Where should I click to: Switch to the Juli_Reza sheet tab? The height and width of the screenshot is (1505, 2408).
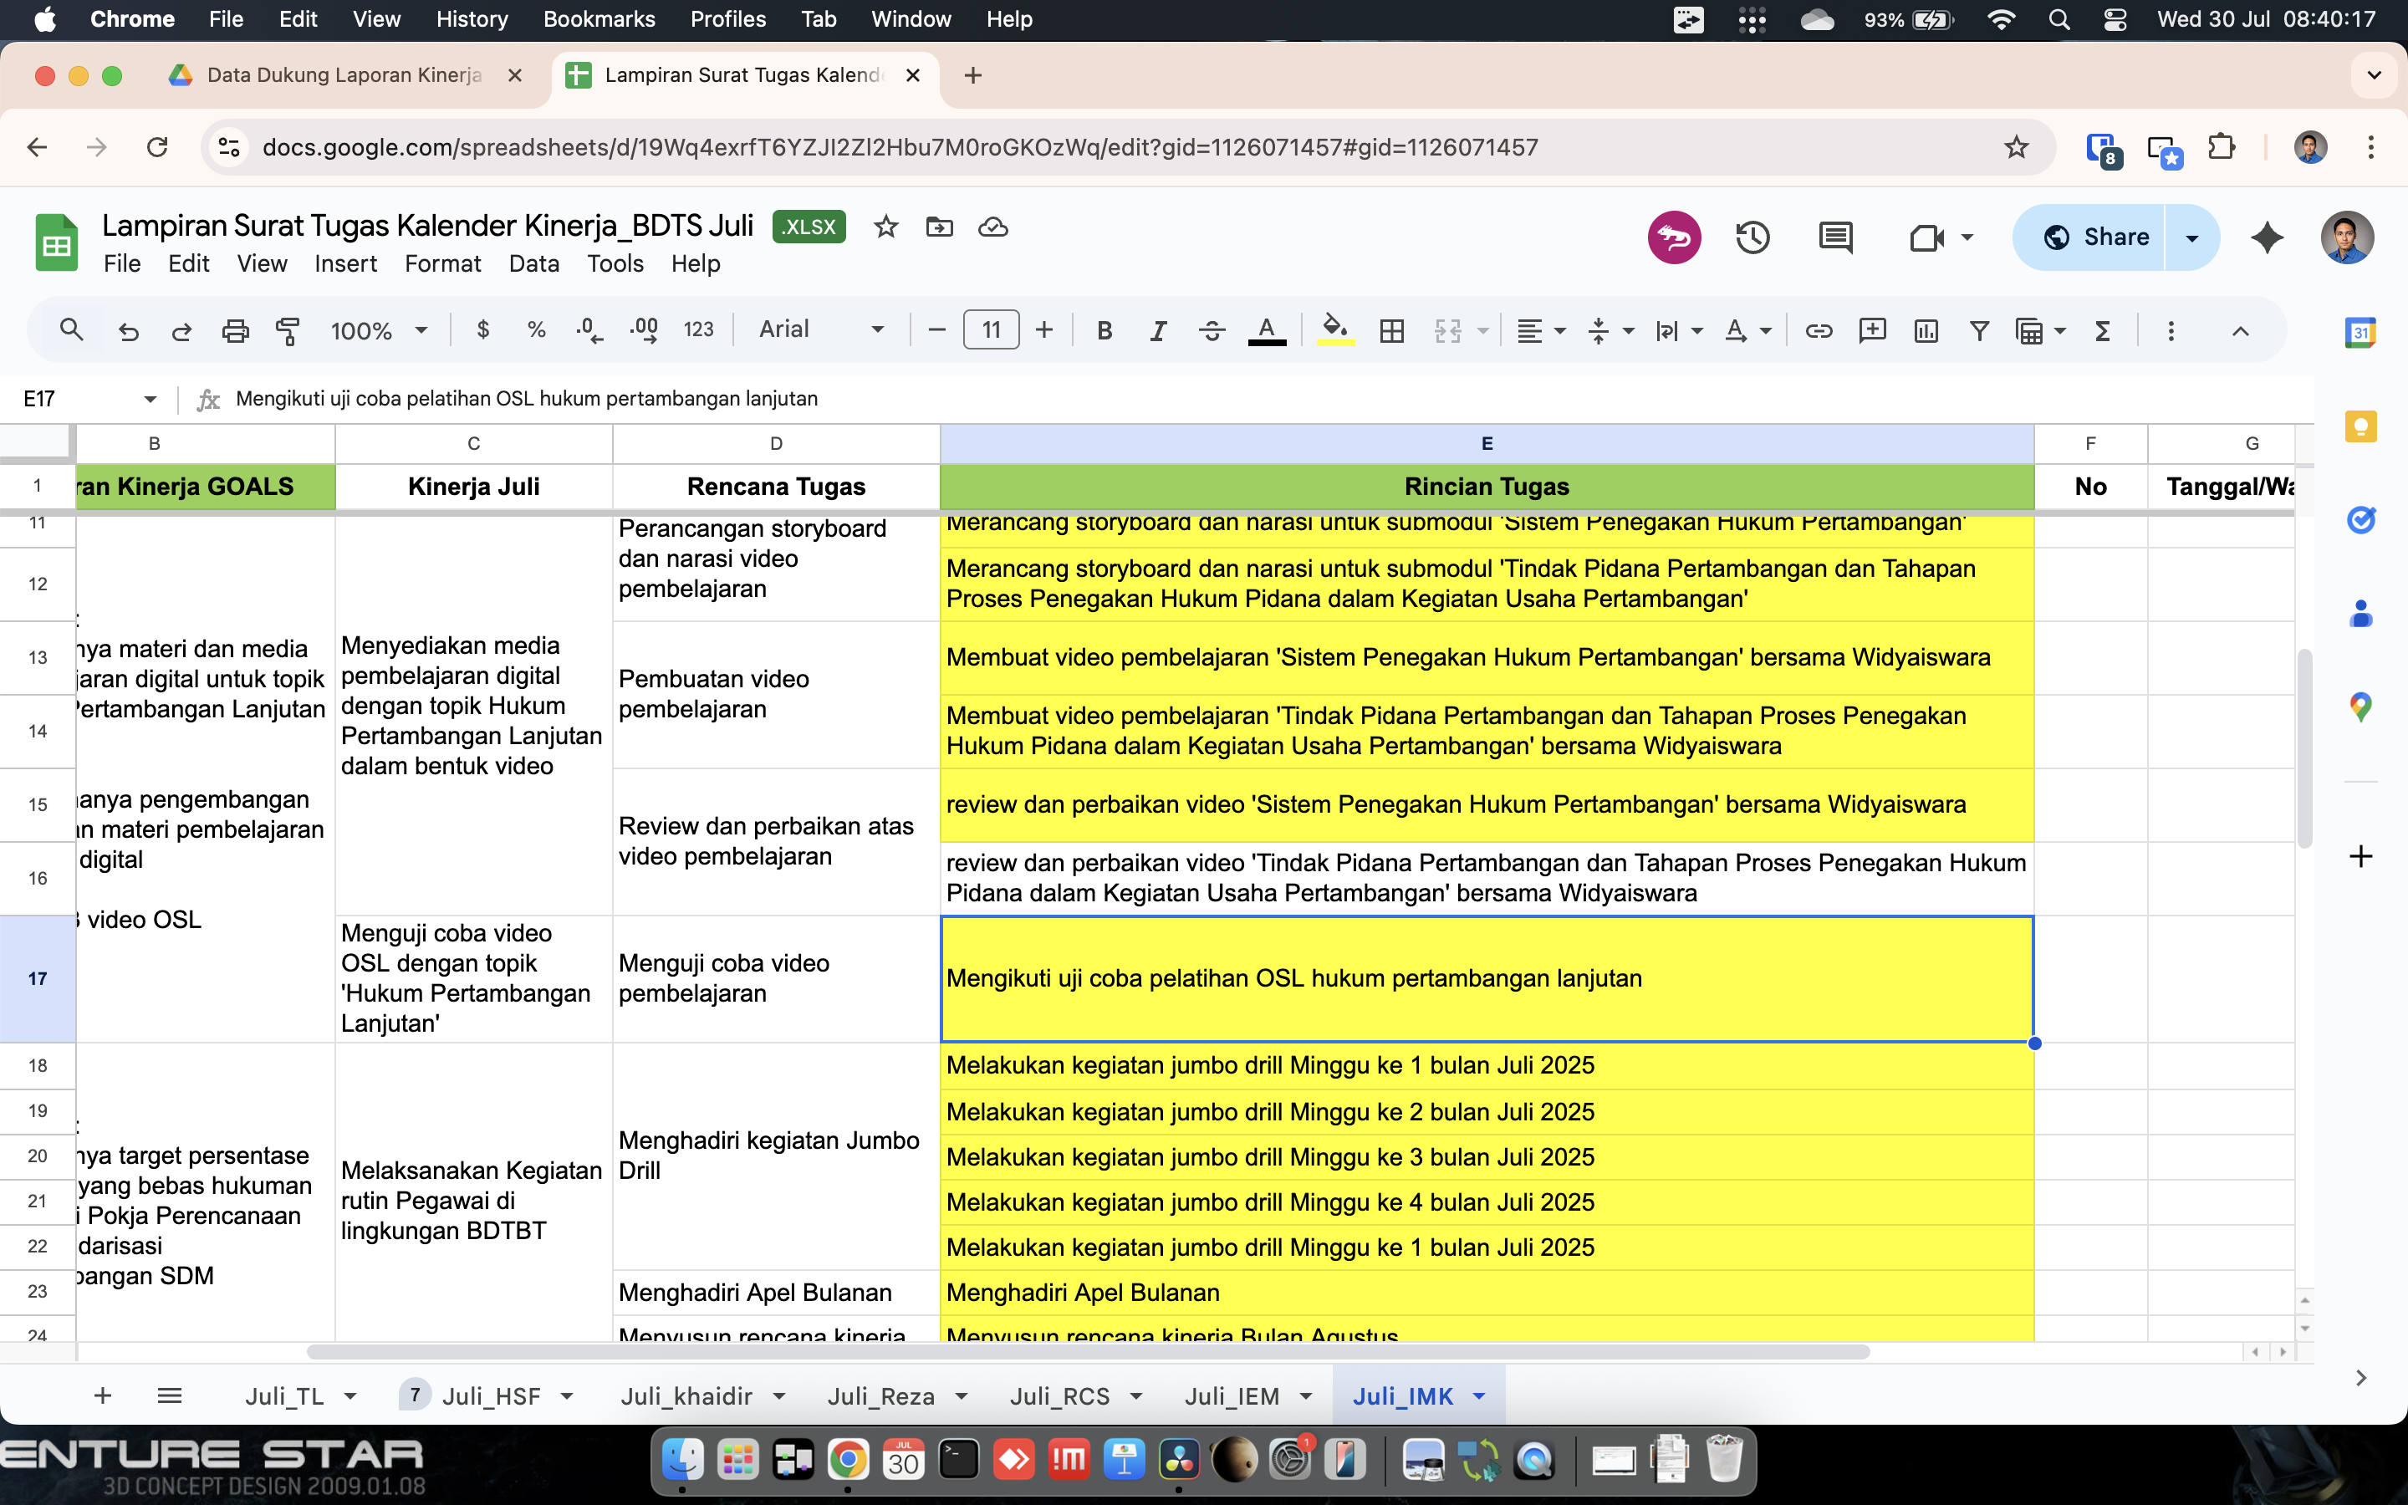pos(880,1396)
